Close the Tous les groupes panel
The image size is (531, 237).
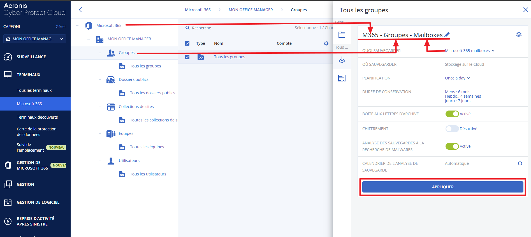click(x=525, y=10)
